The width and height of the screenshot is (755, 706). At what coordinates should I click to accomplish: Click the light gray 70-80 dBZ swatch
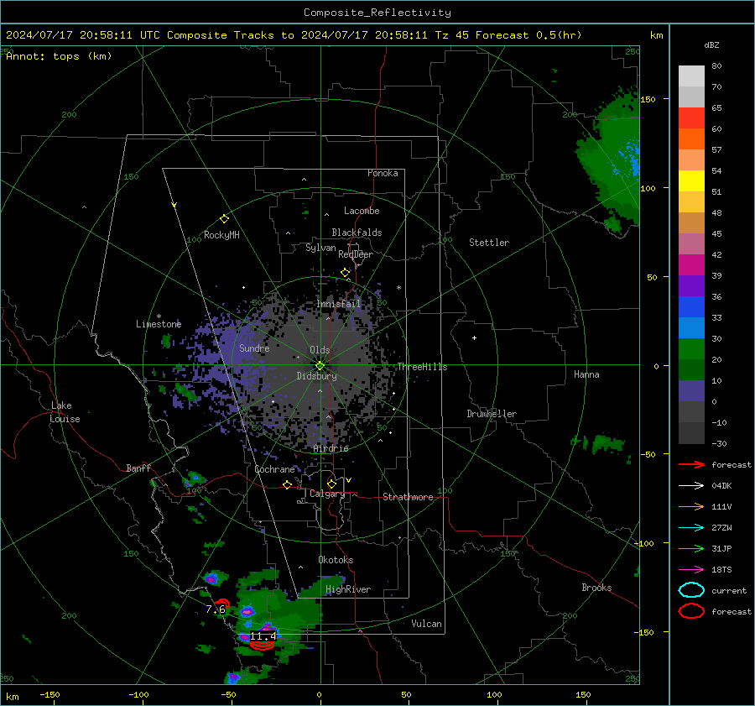[691, 76]
